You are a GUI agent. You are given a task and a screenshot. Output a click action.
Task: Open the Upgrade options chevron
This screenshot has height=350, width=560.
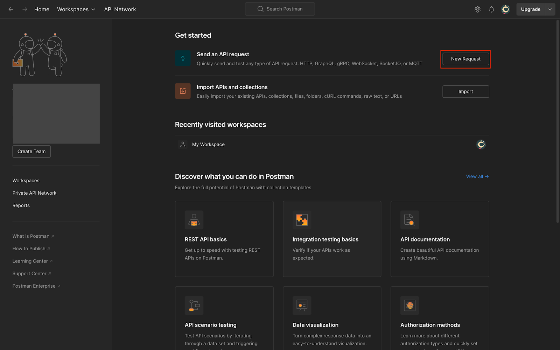(550, 9)
